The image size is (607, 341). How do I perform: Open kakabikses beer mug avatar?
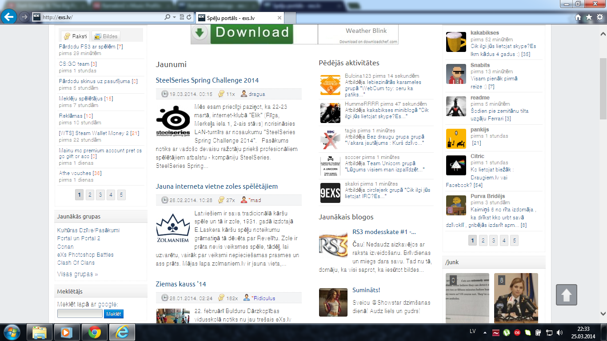(456, 42)
